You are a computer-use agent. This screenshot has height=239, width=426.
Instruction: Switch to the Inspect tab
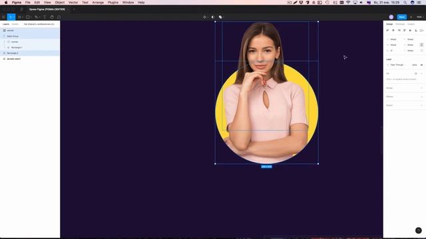click(x=411, y=24)
